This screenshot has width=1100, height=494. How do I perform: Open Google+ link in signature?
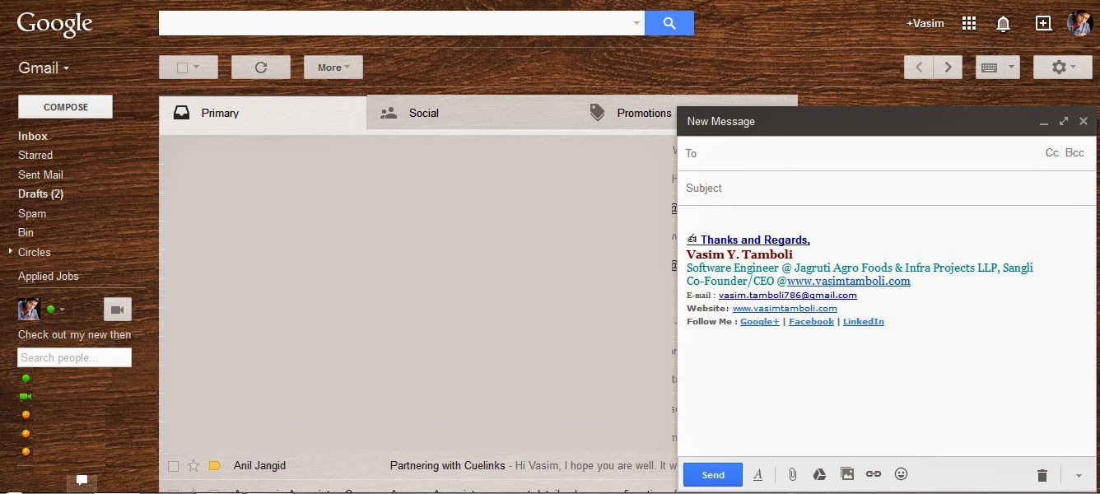coord(759,321)
